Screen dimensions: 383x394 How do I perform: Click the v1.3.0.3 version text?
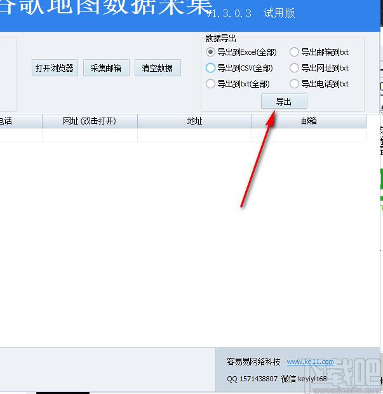(229, 13)
